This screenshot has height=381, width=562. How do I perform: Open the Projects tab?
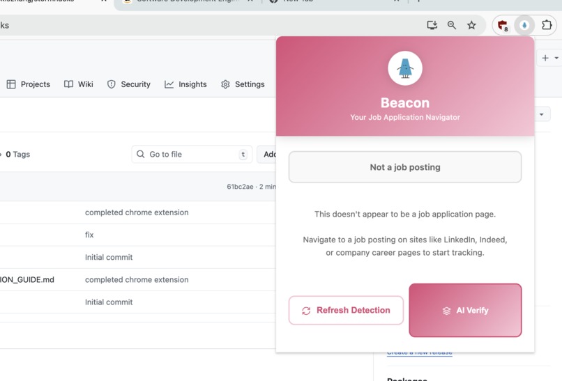(29, 84)
